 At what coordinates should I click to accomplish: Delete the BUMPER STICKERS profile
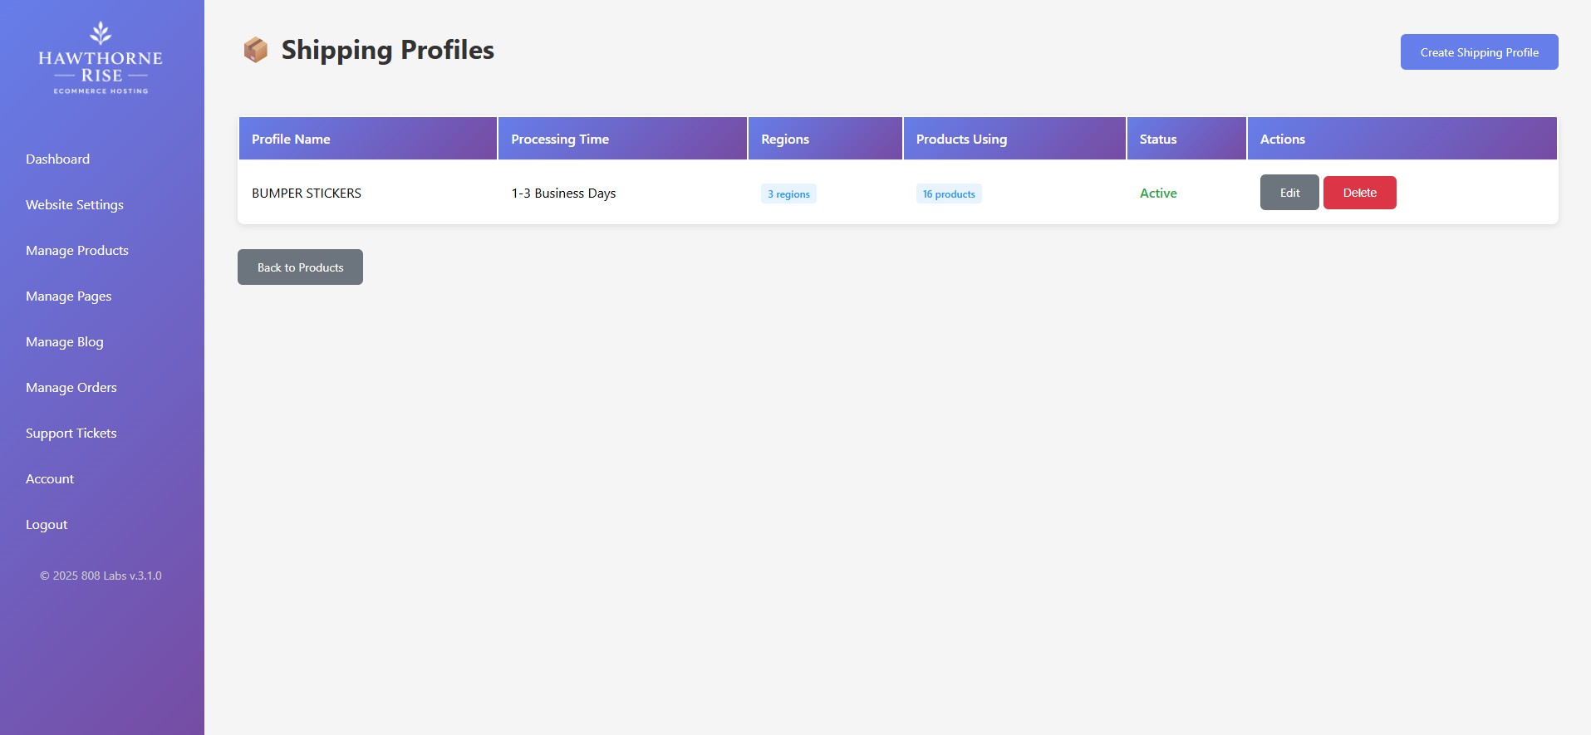tap(1359, 192)
